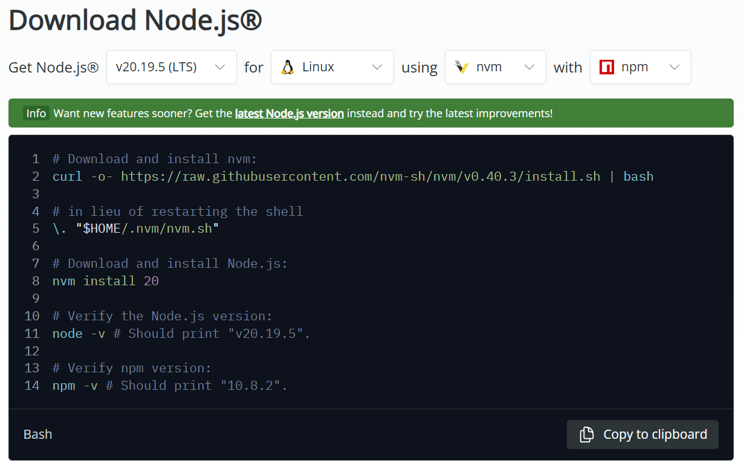The height and width of the screenshot is (469, 744).
Task: Click the "# Download and install nvm:" comment
Action: coord(155,159)
